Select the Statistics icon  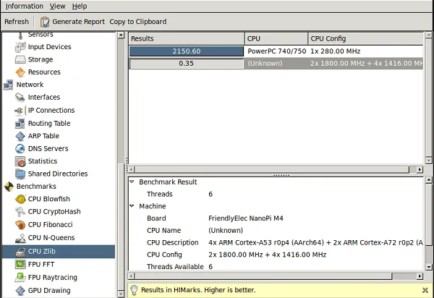[x=20, y=161]
